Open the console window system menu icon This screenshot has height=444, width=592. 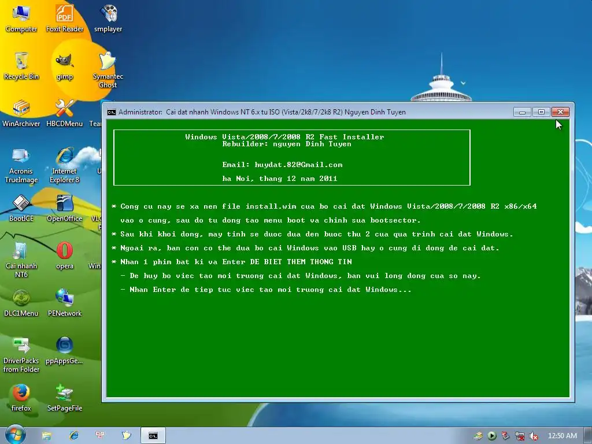pyautogui.click(x=112, y=112)
